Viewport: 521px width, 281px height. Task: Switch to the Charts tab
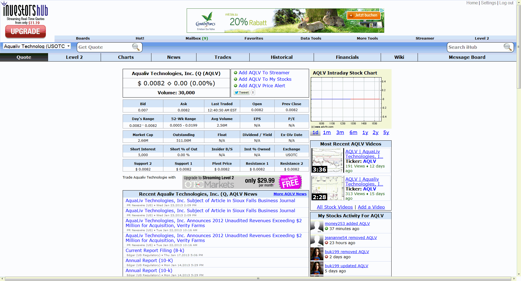click(126, 57)
